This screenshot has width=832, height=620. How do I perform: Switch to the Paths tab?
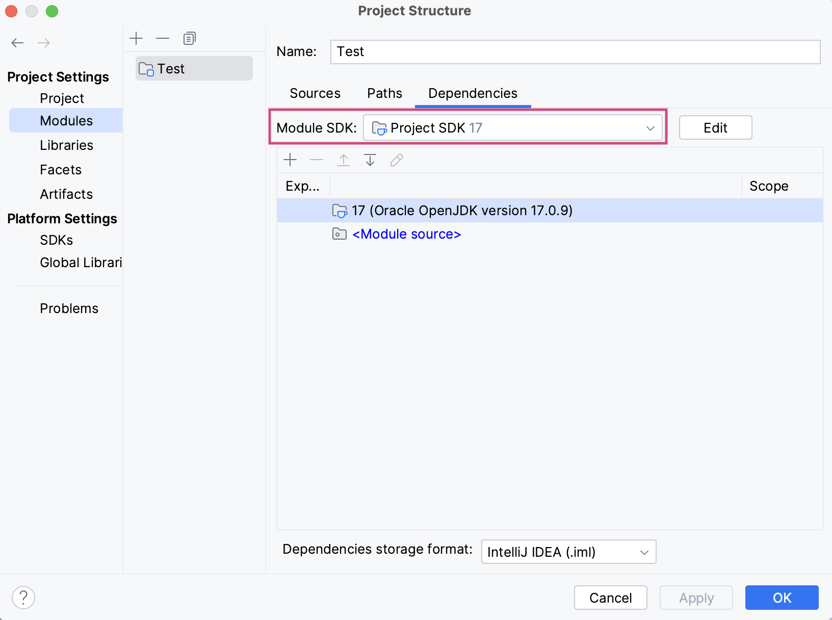point(385,93)
